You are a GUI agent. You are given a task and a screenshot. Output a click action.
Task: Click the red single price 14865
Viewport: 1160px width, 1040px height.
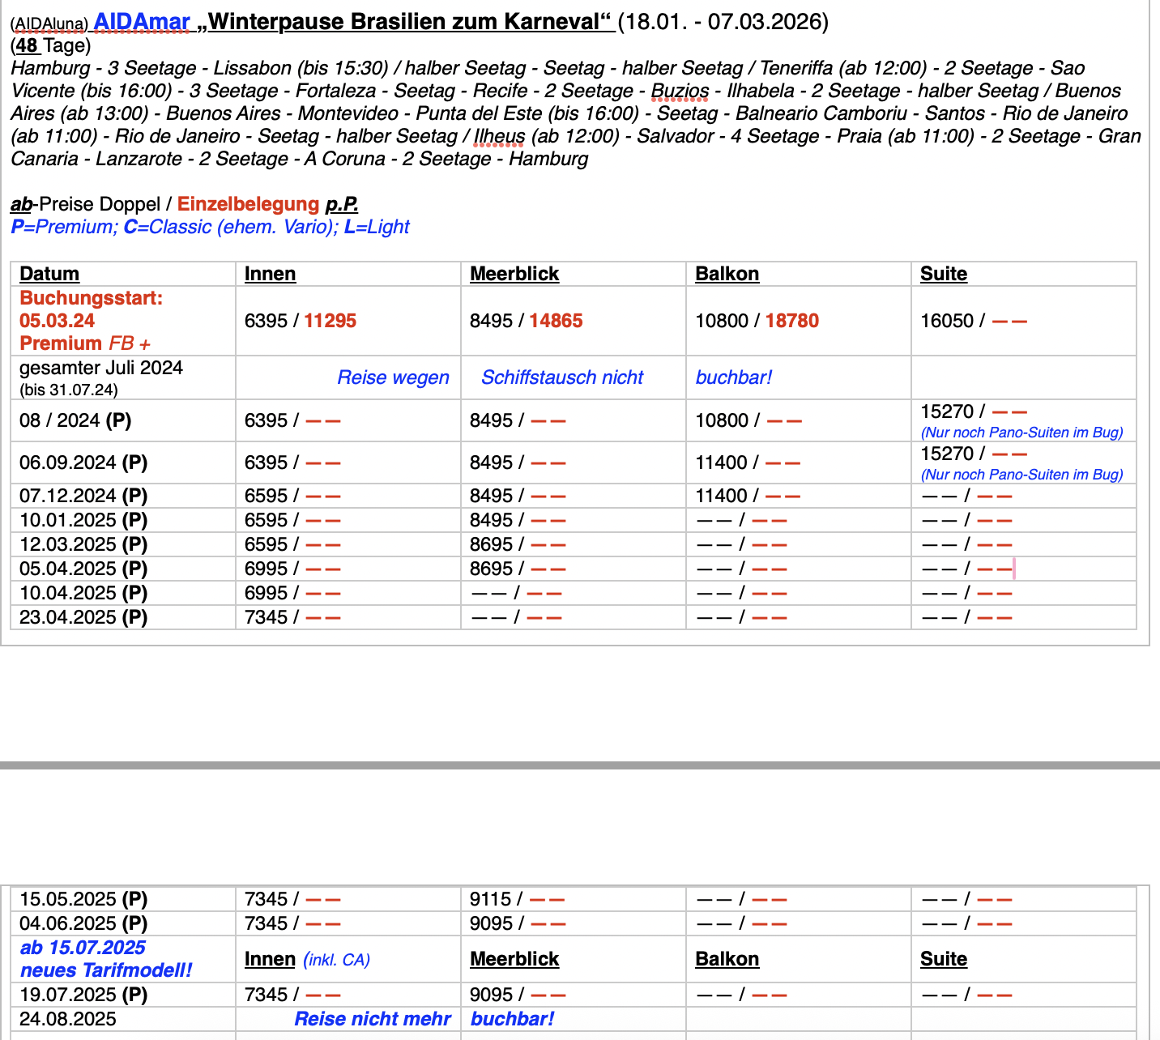tap(556, 321)
